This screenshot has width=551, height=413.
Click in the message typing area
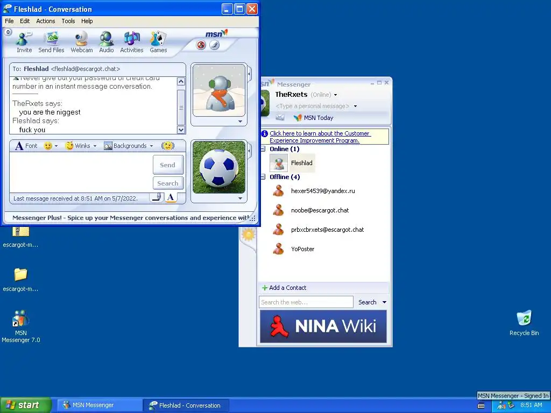(81, 172)
